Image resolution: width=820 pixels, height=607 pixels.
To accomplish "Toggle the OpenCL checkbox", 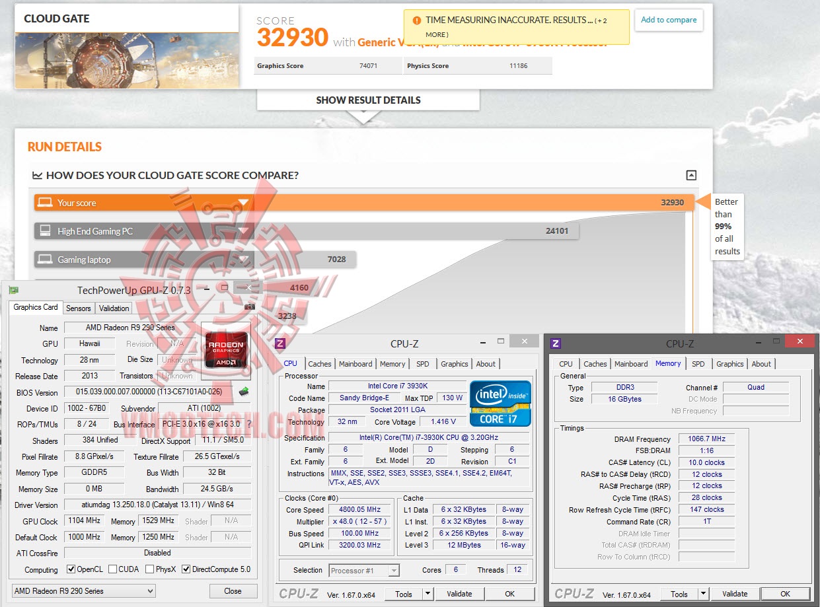I will tap(71, 569).
